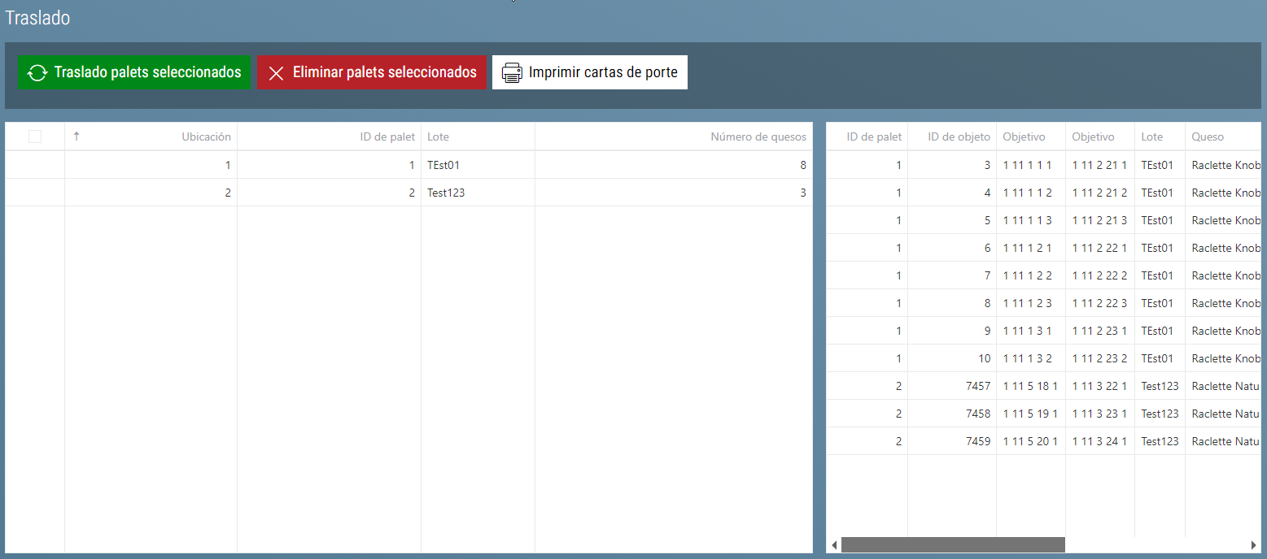Click the right scroll arrow of horizontal scrollbar
Screen dimensions: 1267x559
click(x=1253, y=544)
